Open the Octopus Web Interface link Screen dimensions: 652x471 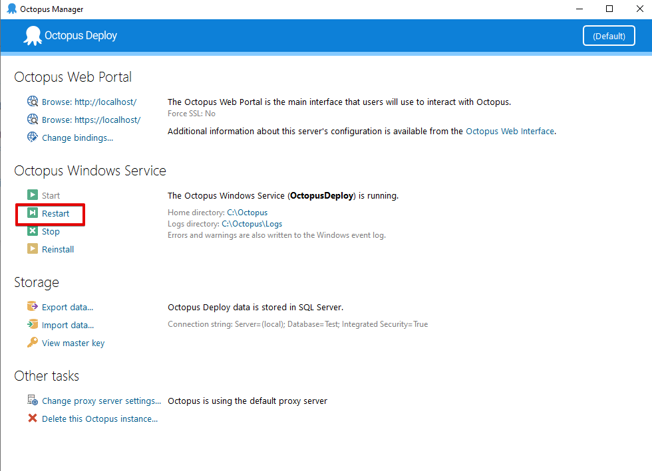[510, 132]
